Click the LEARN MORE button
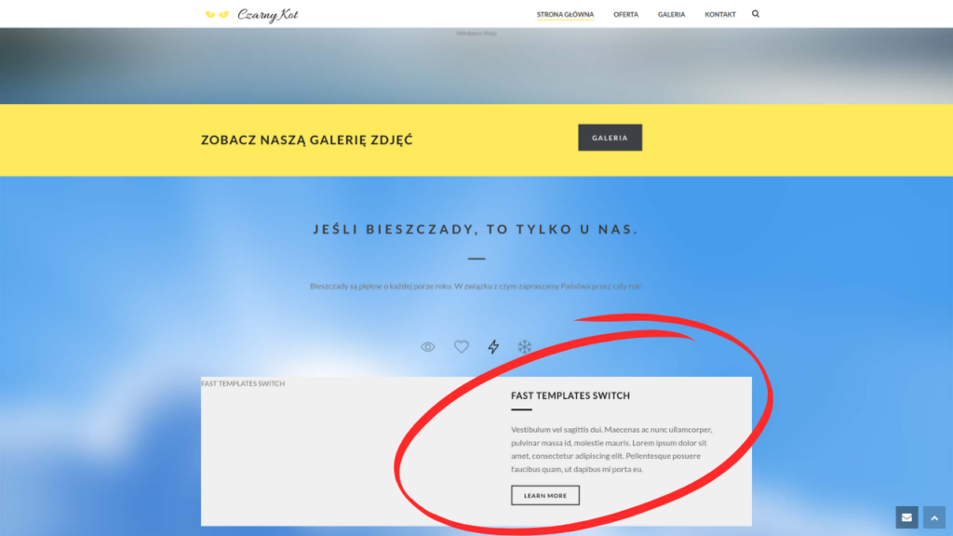 click(x=544, y=495)
